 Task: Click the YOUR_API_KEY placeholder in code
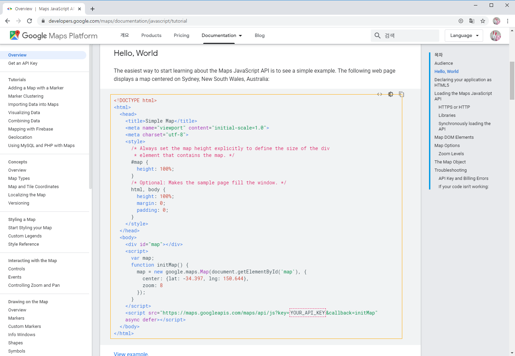pyautogui.click(x=308, y=313)
